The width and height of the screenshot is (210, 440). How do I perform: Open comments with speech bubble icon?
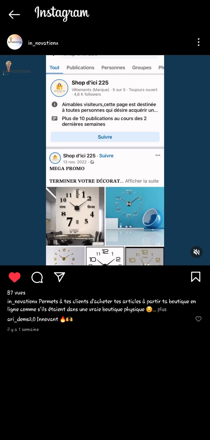(37, 277)
